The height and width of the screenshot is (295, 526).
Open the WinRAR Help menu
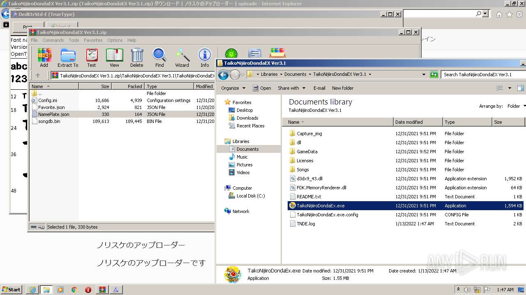click(131, 40)
